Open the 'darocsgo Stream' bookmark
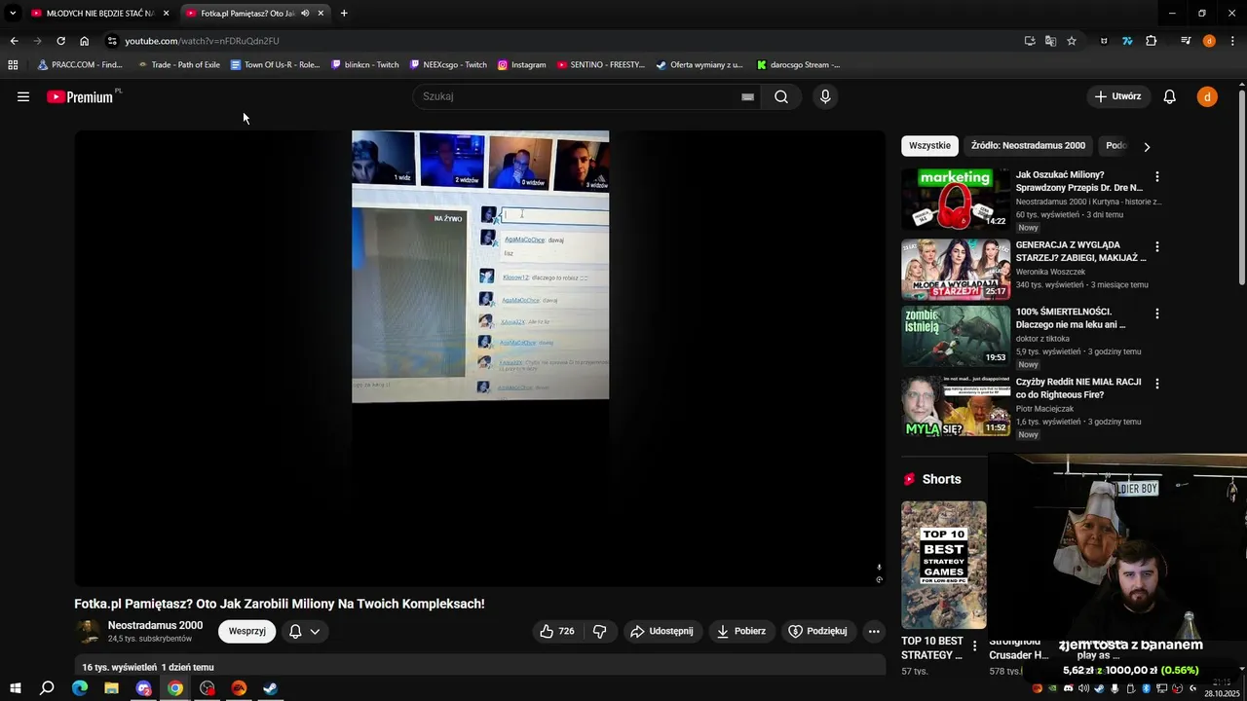 pyautogui.click(x=798, y=65)
